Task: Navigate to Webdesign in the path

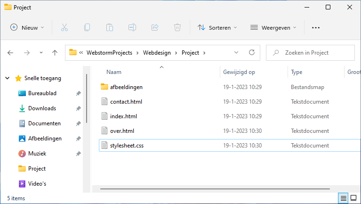Action: coord(157,53)
